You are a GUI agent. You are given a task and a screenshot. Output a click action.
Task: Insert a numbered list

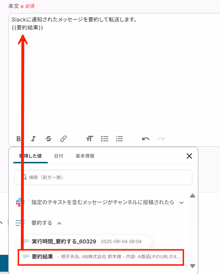coord(119,139)
